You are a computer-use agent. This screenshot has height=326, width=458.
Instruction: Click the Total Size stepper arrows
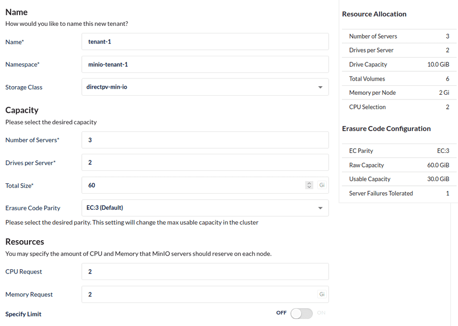click(x=309, y=185)
